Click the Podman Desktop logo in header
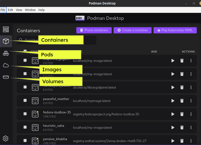Viewport: 201px width, 145px height. coord(80,18)
